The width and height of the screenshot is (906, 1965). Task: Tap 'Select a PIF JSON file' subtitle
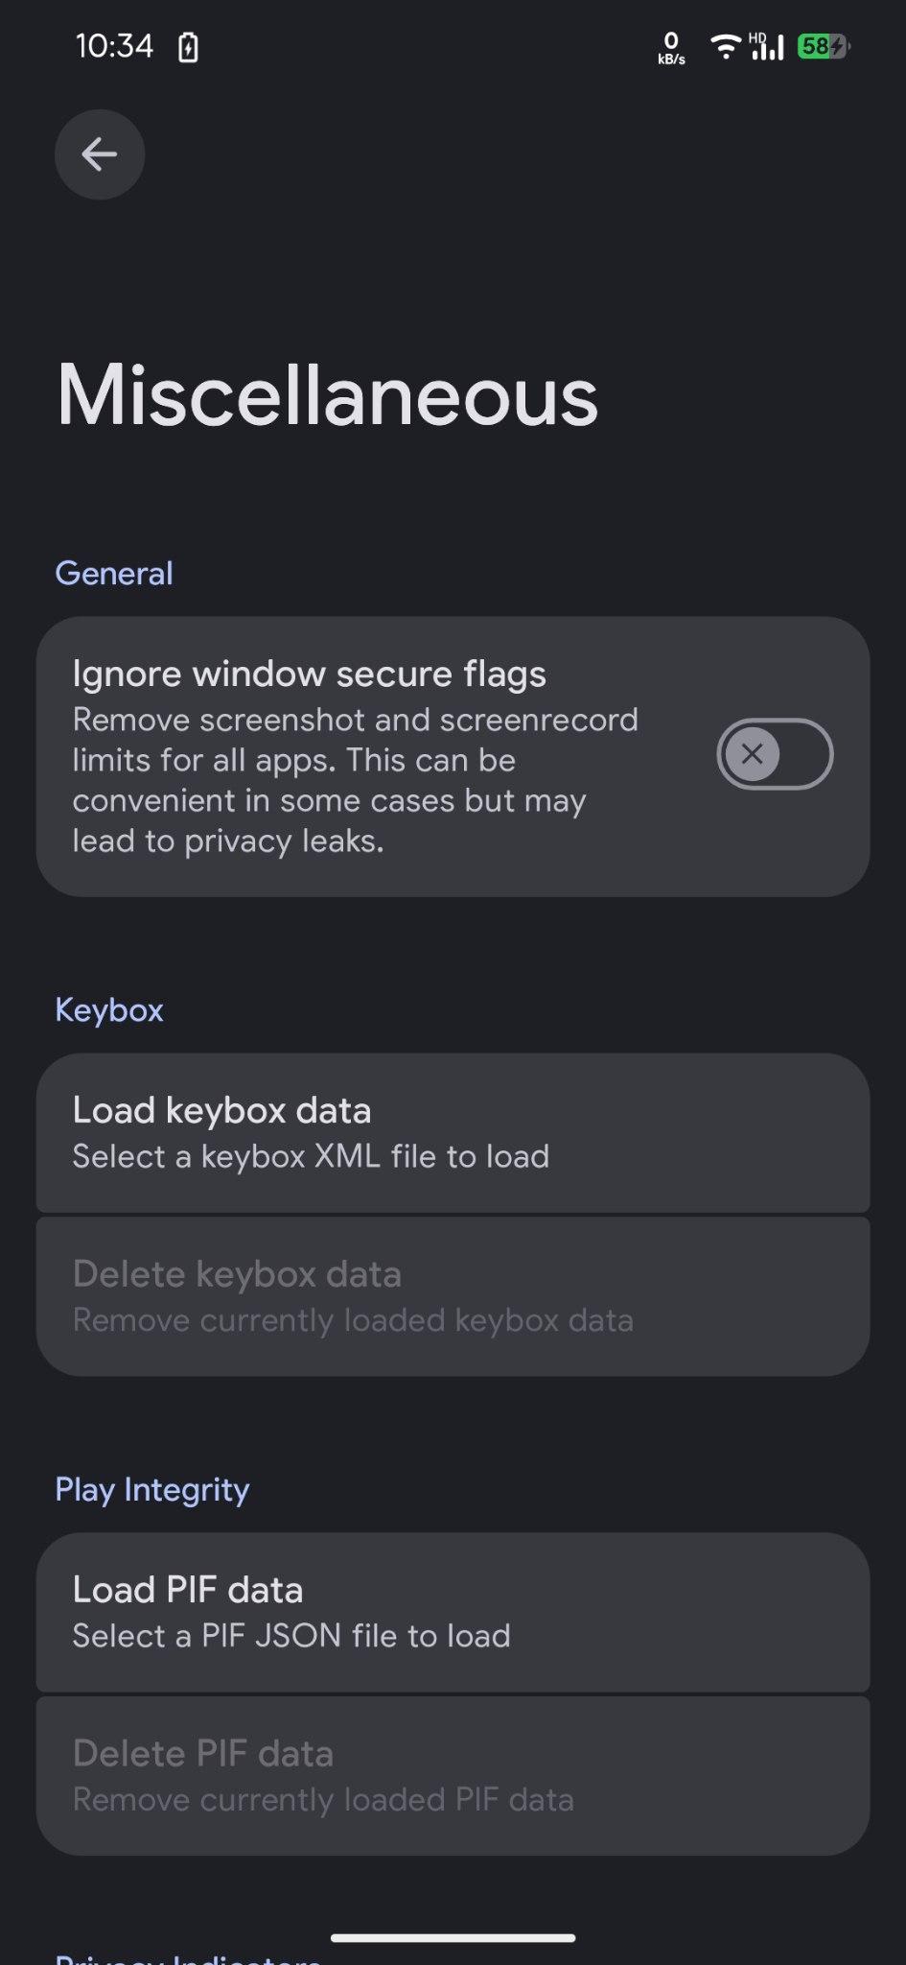pos(291,1636)
